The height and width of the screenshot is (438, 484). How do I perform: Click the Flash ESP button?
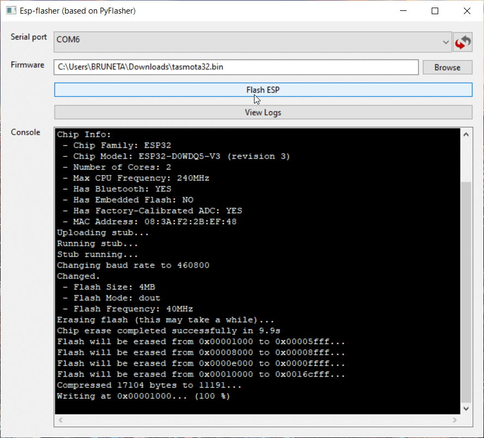click(263, 90)
